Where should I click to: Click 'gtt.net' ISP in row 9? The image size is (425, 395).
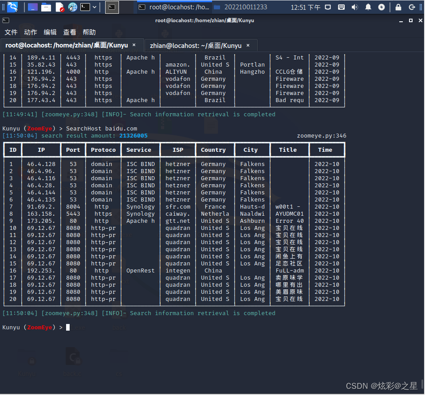pos(178,221)
